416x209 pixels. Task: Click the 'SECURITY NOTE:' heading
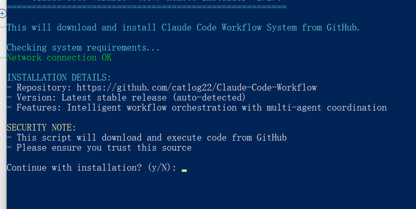tap(42, 128)
